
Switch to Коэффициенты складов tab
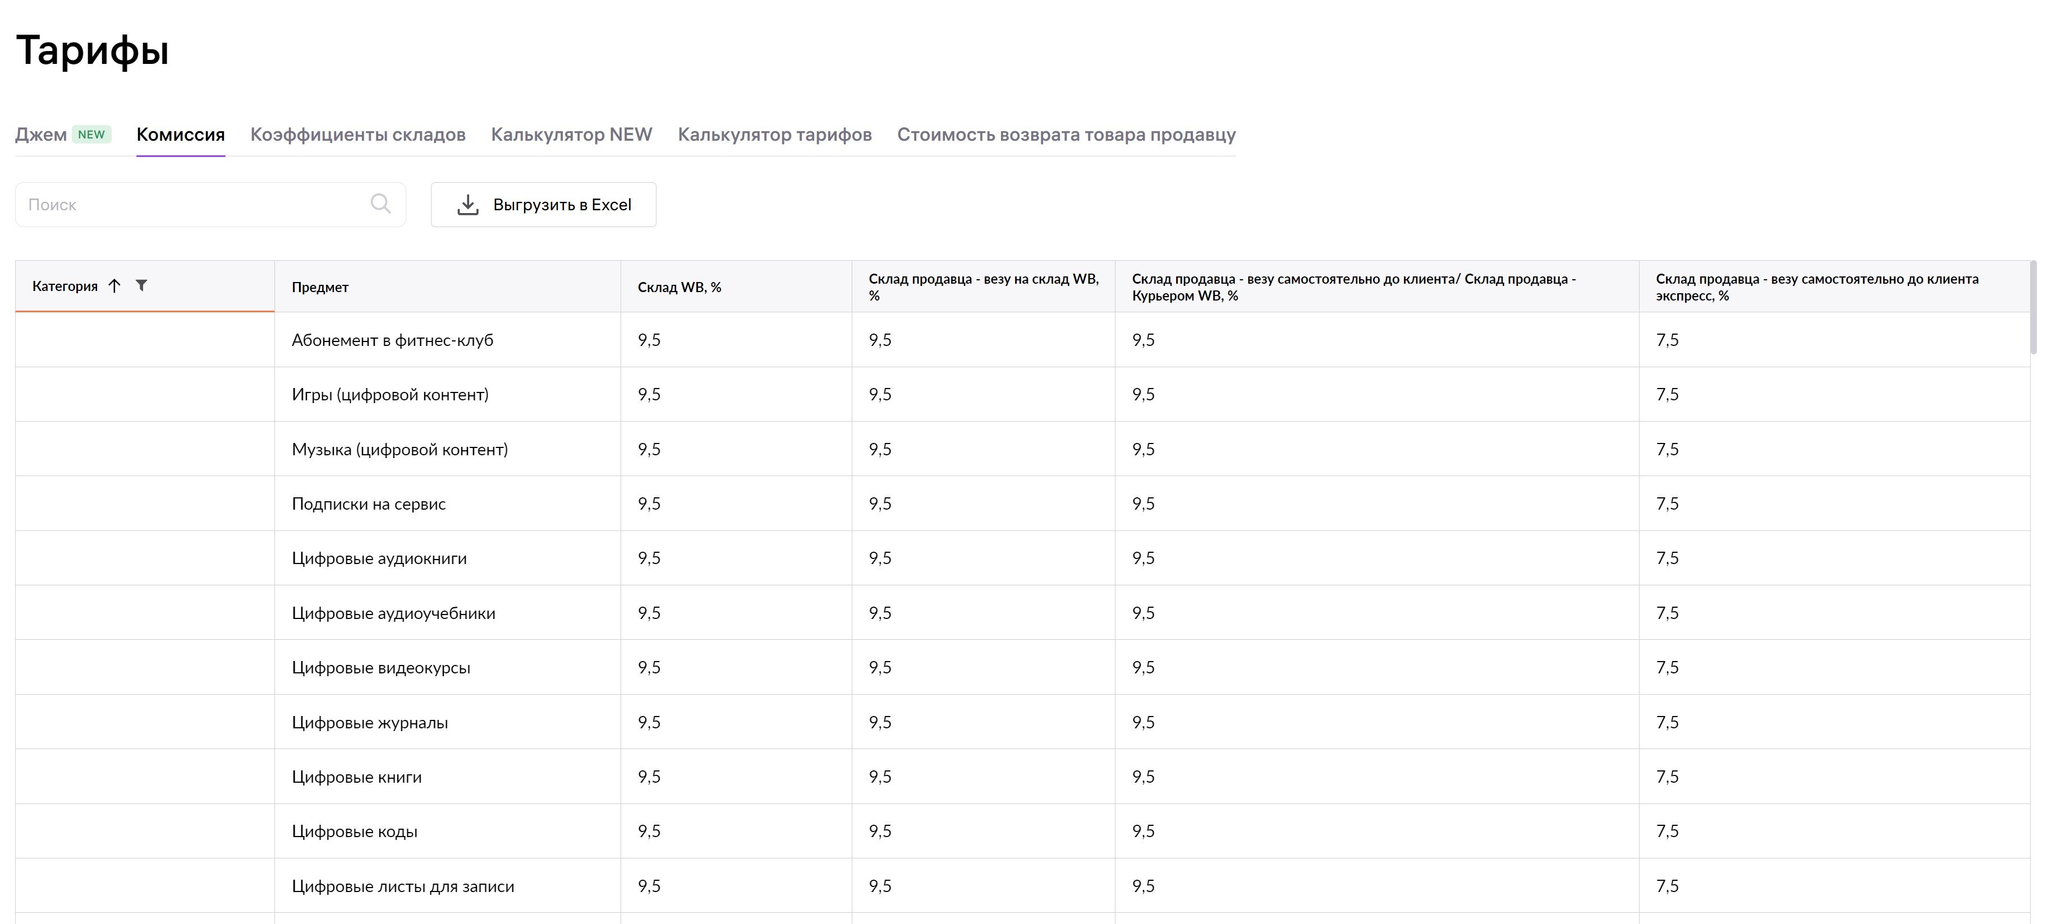[x=357, y=135]
